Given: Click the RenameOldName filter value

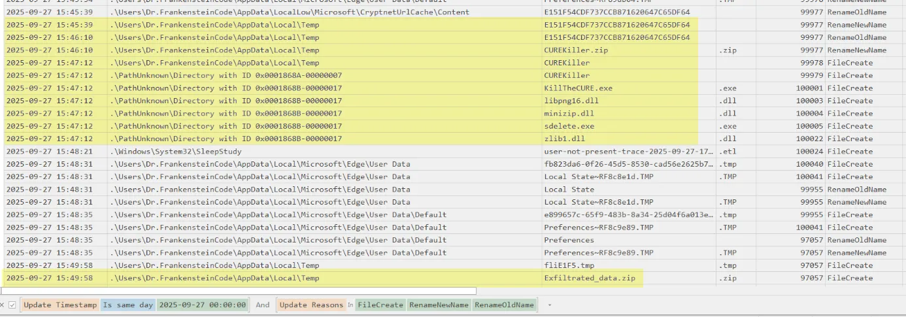Looking at the screenshot, I should click(504, 305).
